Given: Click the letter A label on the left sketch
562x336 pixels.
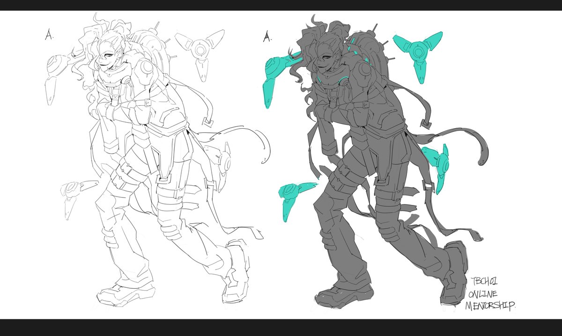Looking at the screenshot, I should tap(48, 33).
